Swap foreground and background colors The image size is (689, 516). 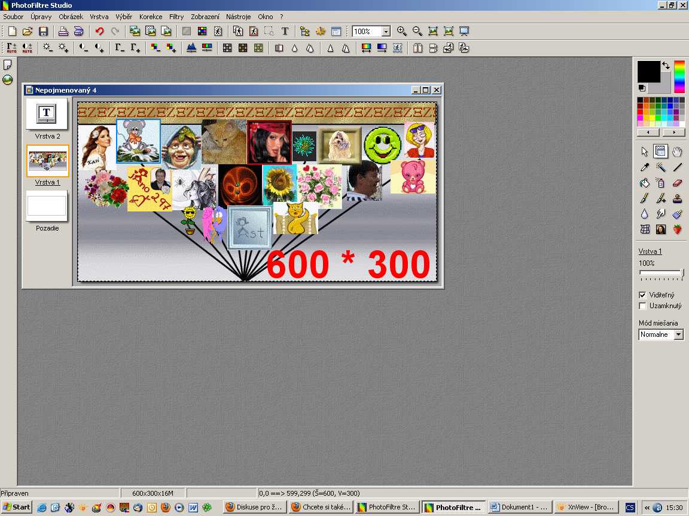coord(666,66)
